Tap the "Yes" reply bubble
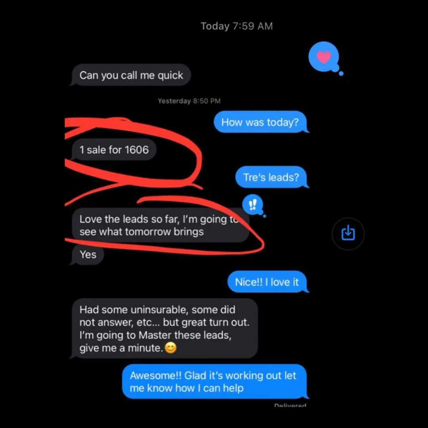This screenshot has width=428, height=428. pyautogui.click(x=87, y=254)
